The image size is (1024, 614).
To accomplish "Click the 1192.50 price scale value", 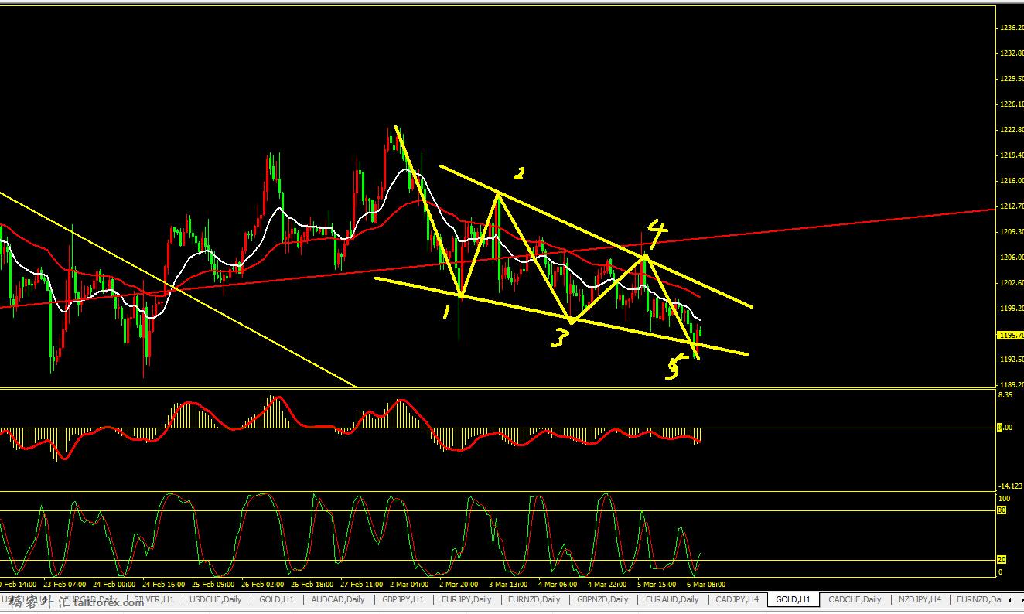I will [1012, 360].
